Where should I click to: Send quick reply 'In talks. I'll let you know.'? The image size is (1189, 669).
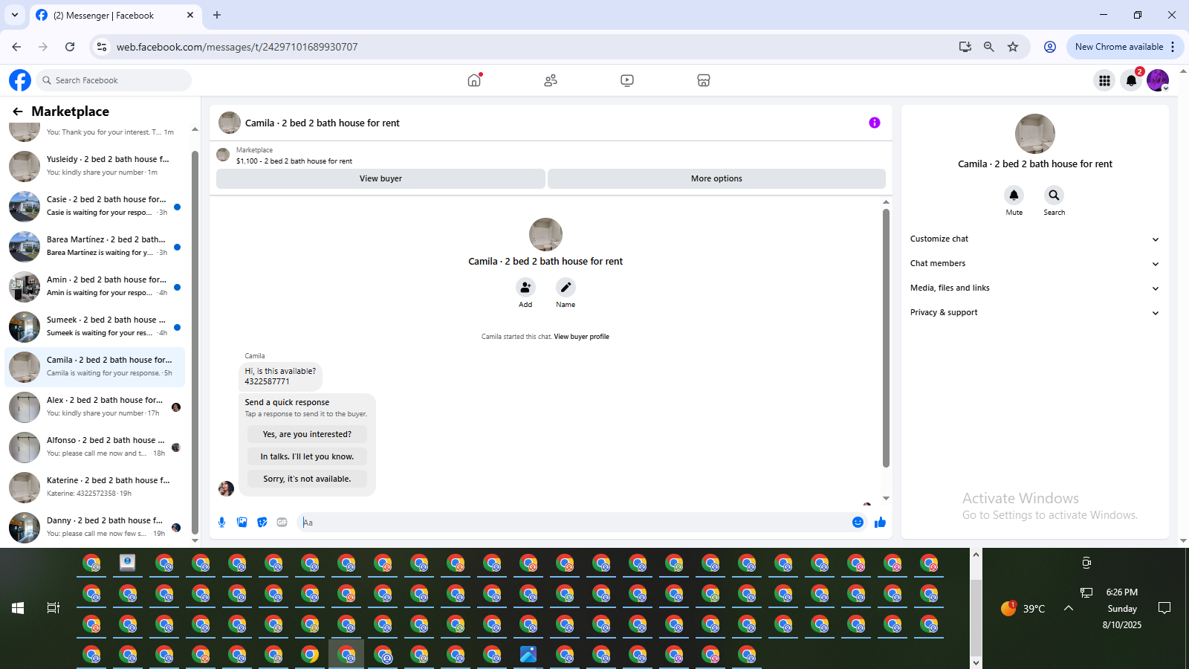[307, 456]
